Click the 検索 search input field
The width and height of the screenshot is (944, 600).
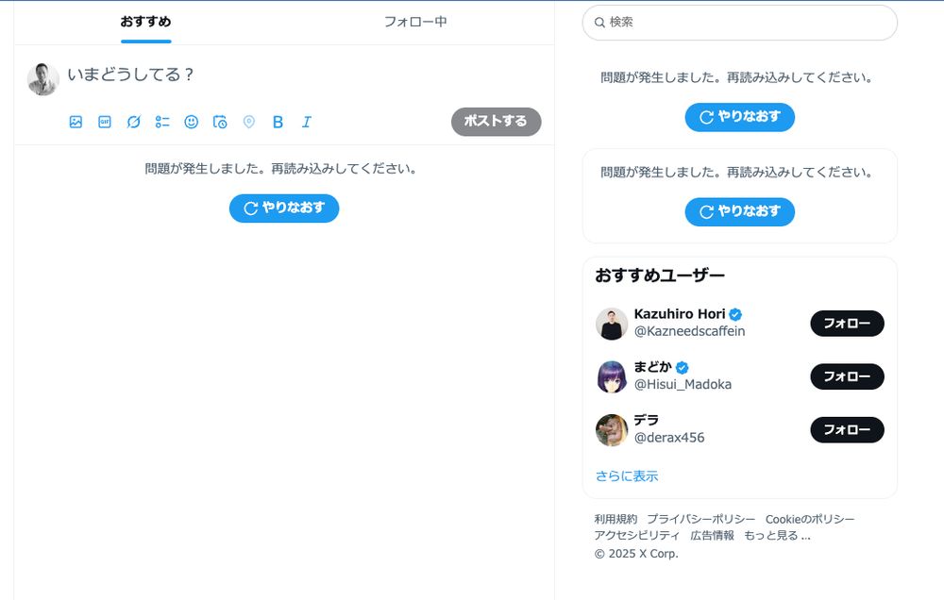(x=739, y=23)
